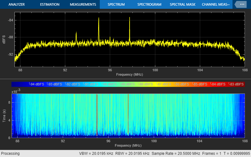Select the Channel Meas tab
The height and width of the screenshot is (157, 251).
216,4
